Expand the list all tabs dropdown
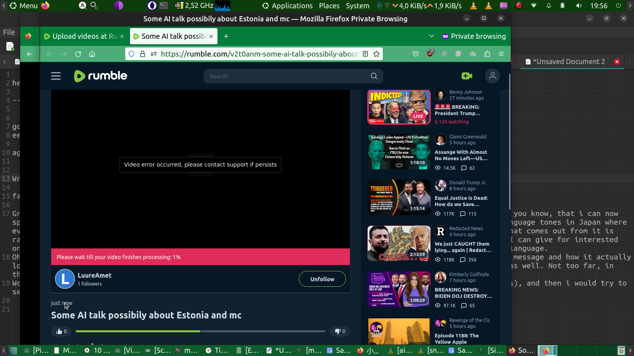634x356 pixels. [432, 36]
